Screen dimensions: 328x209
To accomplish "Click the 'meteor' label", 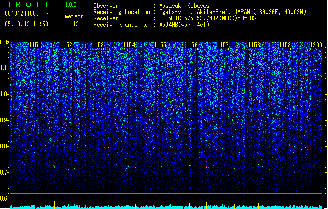I will [74, 16].
